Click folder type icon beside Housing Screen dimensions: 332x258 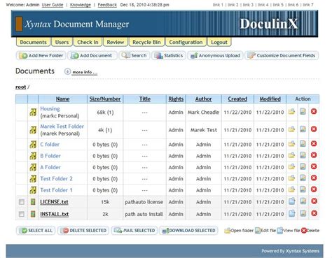pos(33,113)
